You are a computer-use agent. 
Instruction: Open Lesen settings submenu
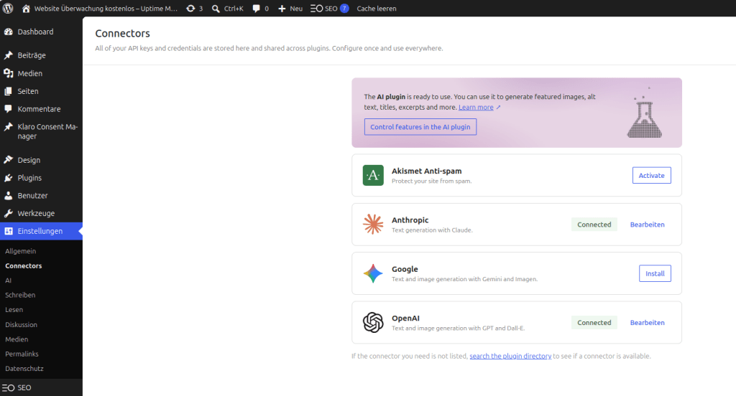tap(14, 310)
